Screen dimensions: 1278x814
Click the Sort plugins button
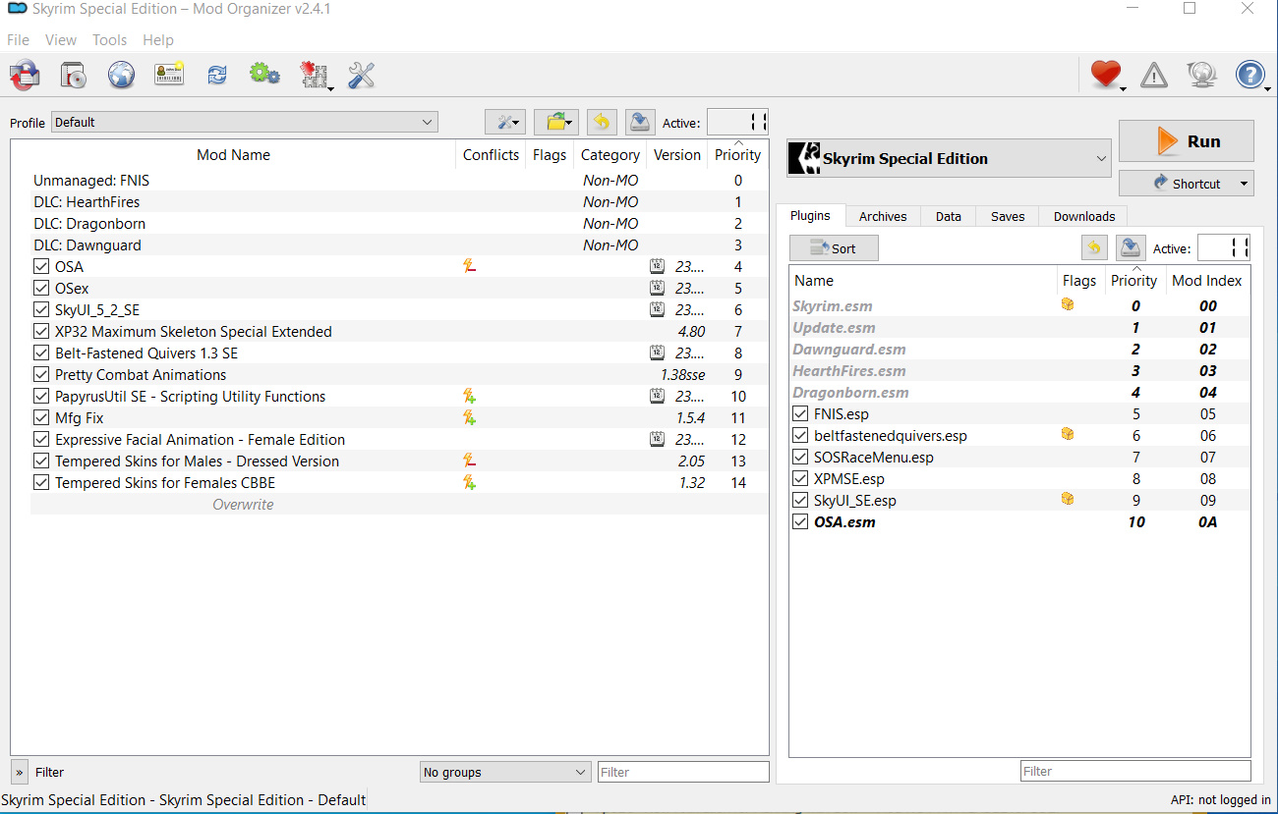click(834, 248)
